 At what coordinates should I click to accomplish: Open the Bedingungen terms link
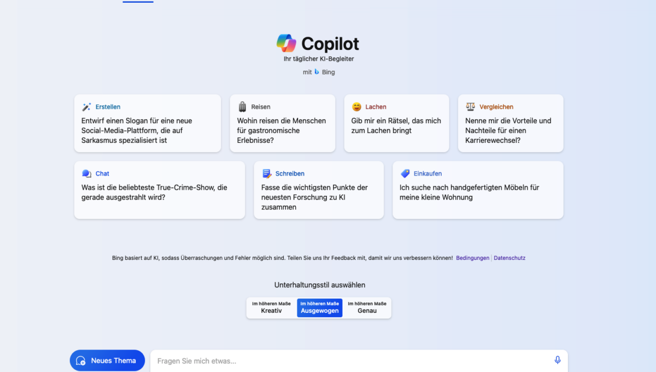coord(472,258)
